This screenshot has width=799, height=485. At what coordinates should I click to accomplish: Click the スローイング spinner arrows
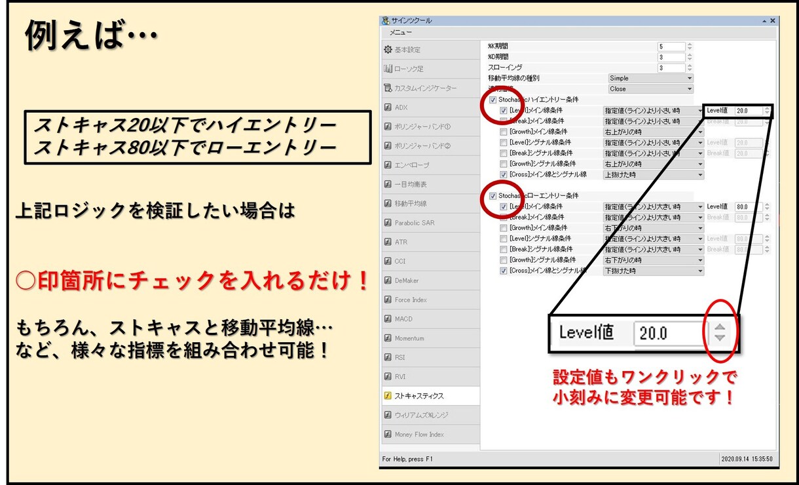[x=690, y=68]
